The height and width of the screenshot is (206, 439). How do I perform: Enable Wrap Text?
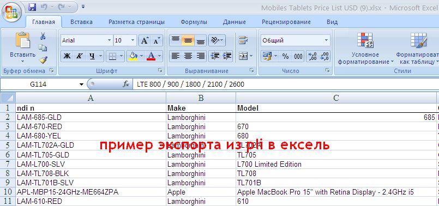tap(244, 40)
